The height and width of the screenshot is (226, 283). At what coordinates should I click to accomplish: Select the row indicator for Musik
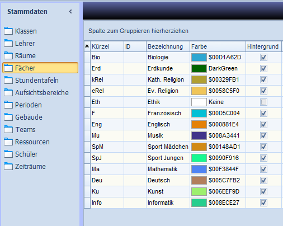coord(87,135)
